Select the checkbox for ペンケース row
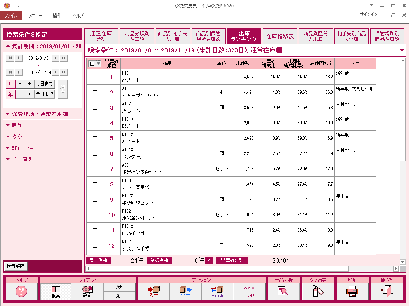Viewport: 410px width, 307px height. [95, 153]
